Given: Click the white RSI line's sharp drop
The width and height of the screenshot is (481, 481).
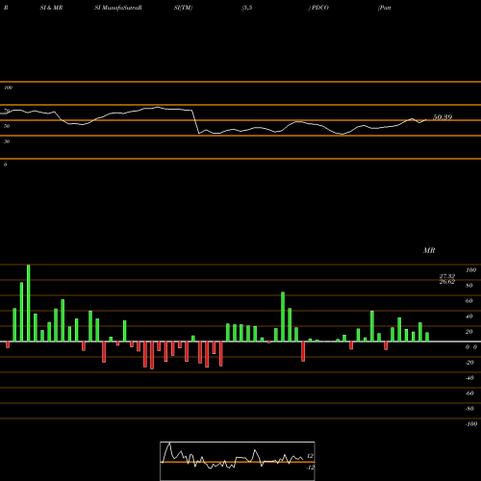Looking at the screenshot, I should 195,122.
